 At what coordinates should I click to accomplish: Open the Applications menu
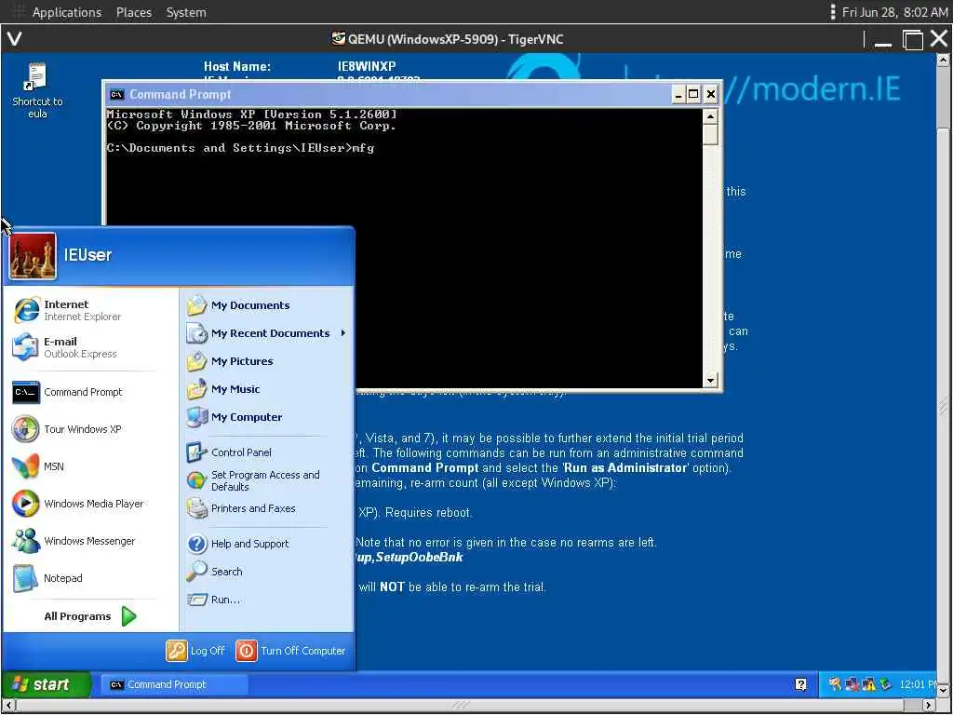tap(67, 12)
